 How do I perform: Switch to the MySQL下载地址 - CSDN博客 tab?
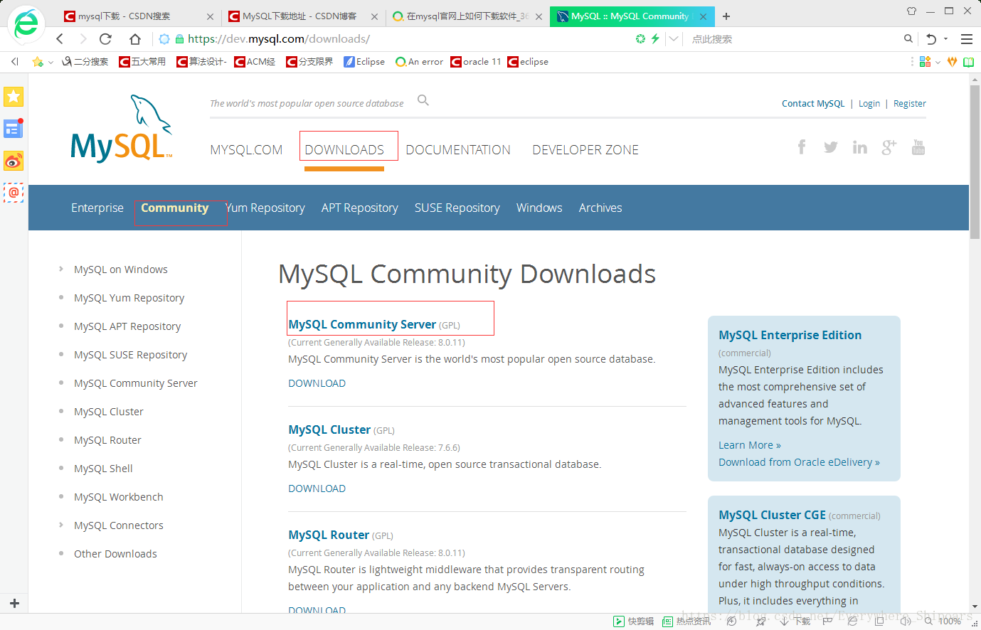click(x=304, y=16)
